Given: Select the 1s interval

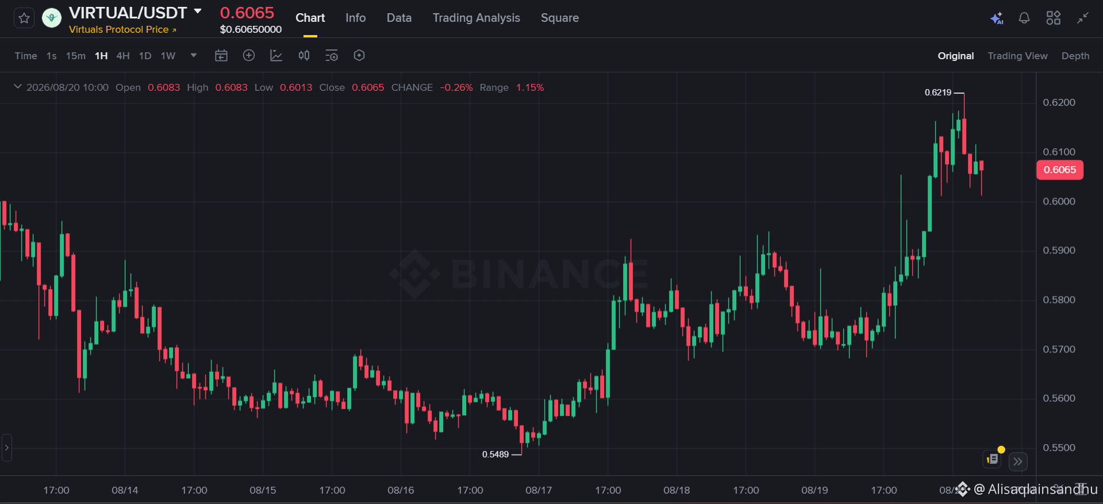Looking at the screenshot, I should point(52,56).
